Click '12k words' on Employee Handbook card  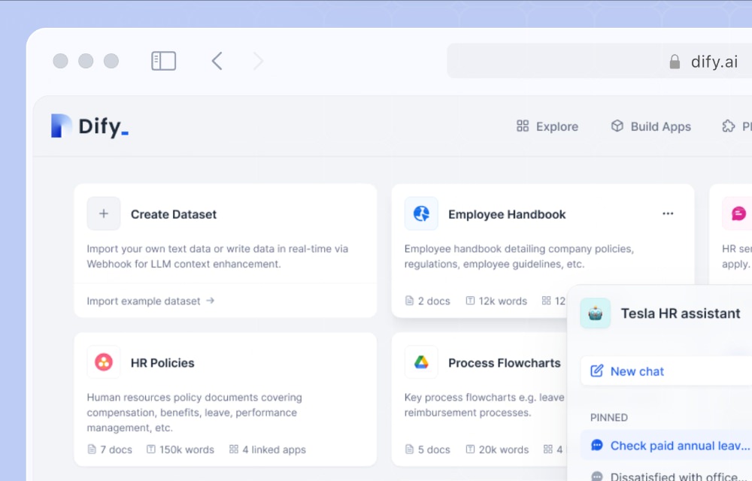point(502,301)
